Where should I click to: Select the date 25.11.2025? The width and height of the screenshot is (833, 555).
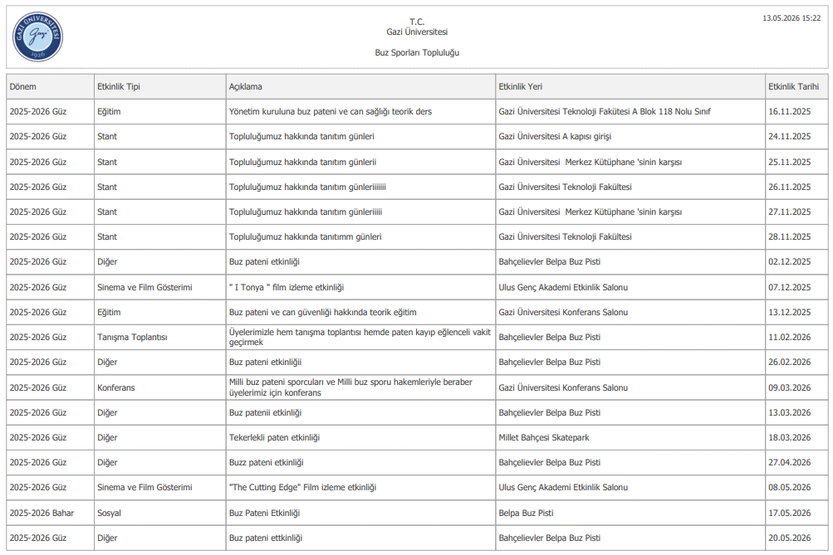[x=790, y=162]
